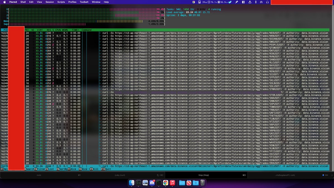Select the curl row for XRPBUSD
Image resolution: width=334 pixels, height=188 pixels.
point(165,131)
